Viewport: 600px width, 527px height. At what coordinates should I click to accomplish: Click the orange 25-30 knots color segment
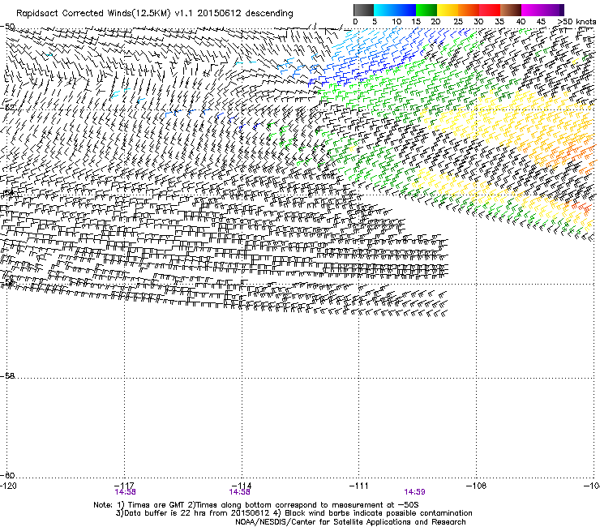469,10
